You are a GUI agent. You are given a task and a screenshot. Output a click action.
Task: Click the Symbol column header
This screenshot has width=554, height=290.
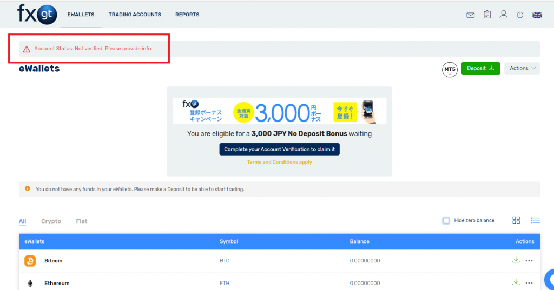point(229,242)
